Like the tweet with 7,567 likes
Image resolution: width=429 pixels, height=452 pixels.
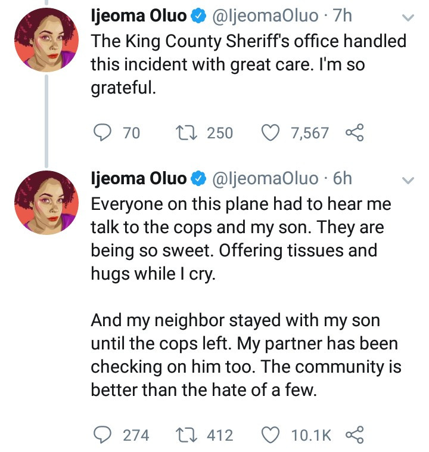pos(272,132)
